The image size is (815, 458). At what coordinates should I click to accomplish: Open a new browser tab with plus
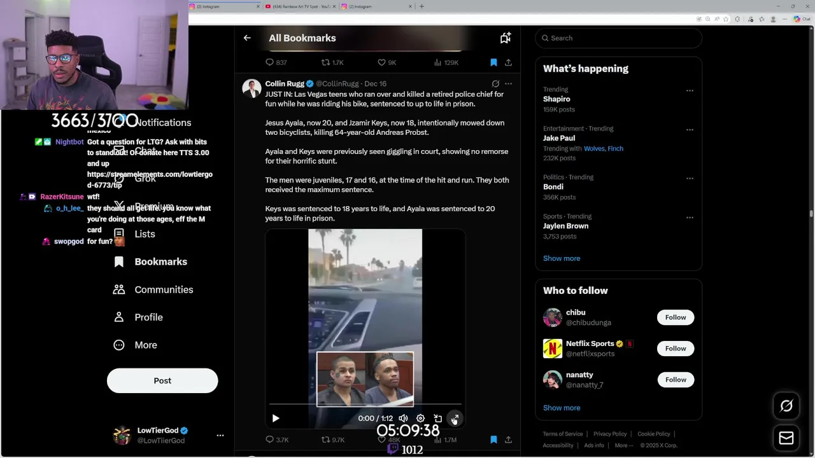(x=422, y=6)
